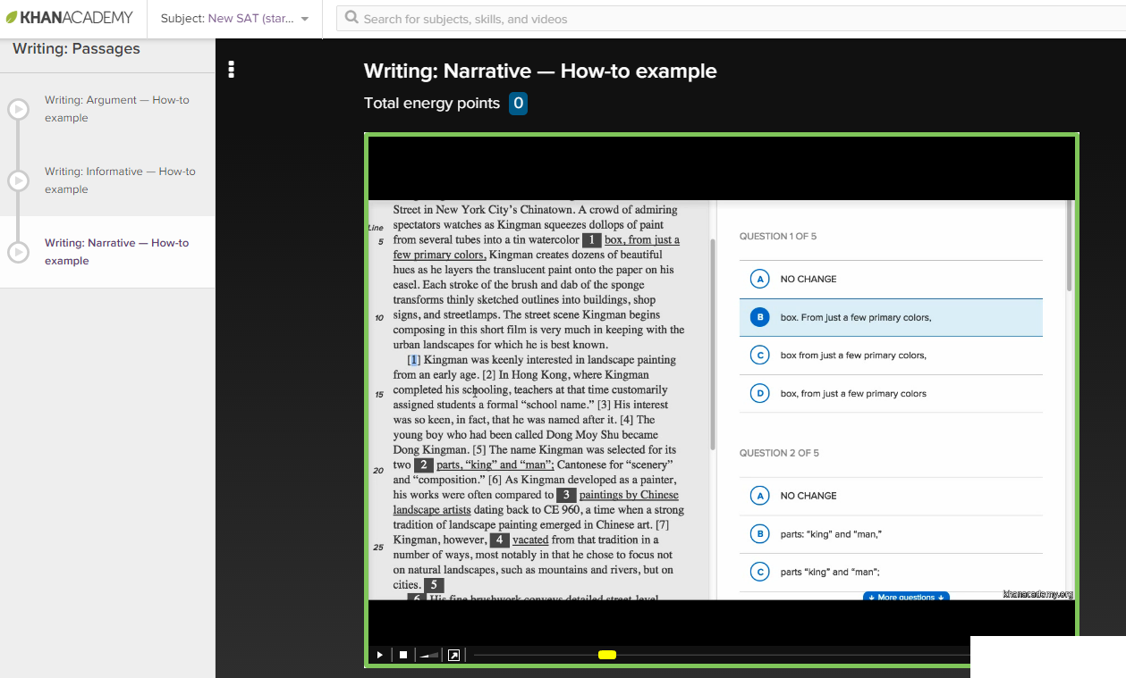Click the yellow video progress marker

[606, 655]
